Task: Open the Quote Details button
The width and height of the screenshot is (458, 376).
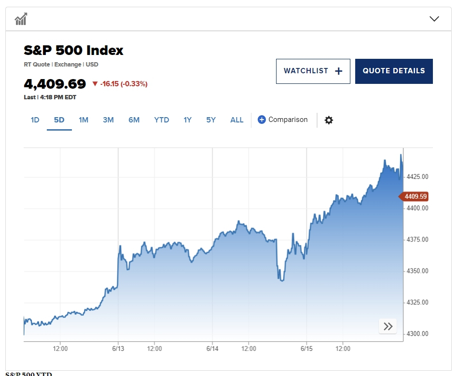Action: 394,71
